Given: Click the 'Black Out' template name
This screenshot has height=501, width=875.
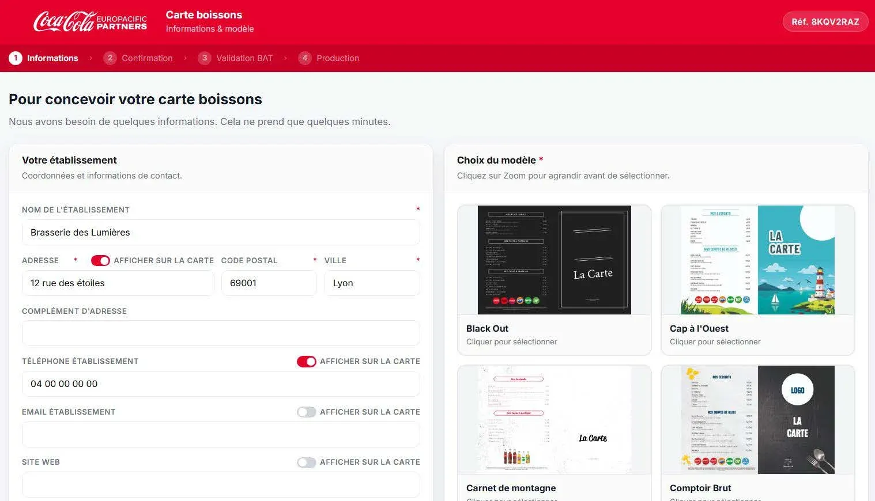Looking at the screenshot, I should (487, 329).
